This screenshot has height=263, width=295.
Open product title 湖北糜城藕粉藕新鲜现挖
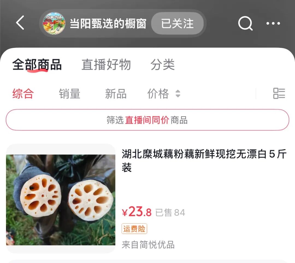pos(204,161)
